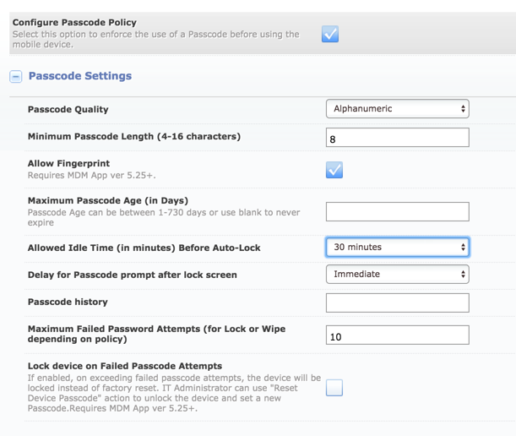Click the Minimum Passcode Length field
The image size is (516, 436).
click(x=397, y=139)
